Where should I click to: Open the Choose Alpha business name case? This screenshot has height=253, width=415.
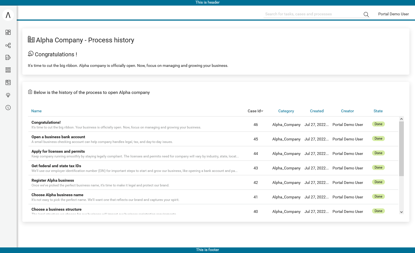point(213,197)
